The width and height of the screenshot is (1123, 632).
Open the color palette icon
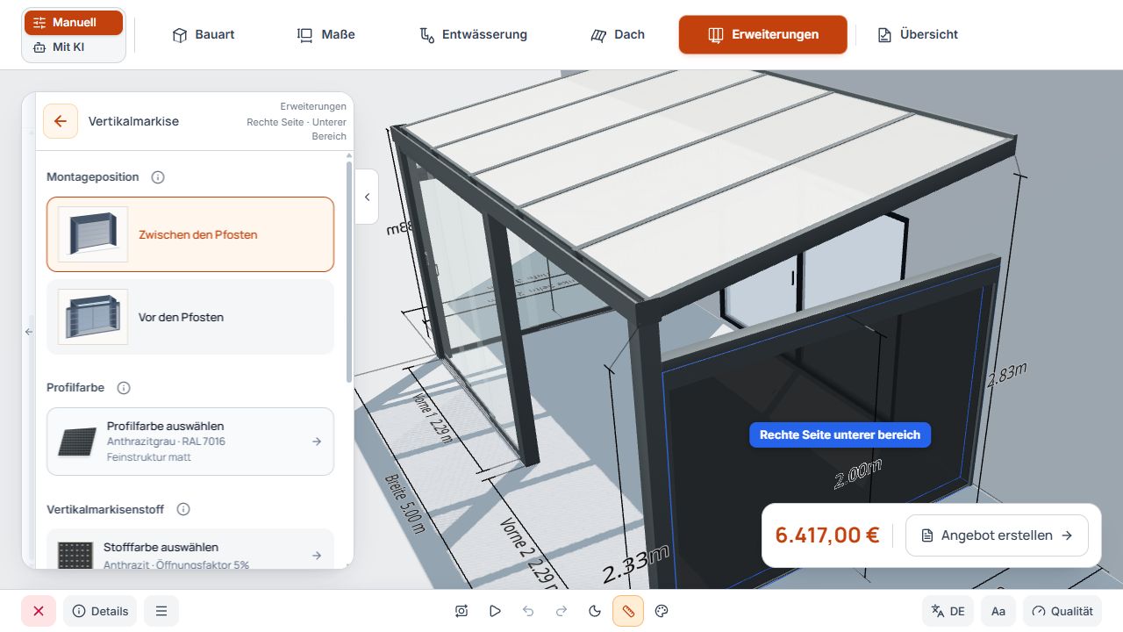[x=662, y=611]
